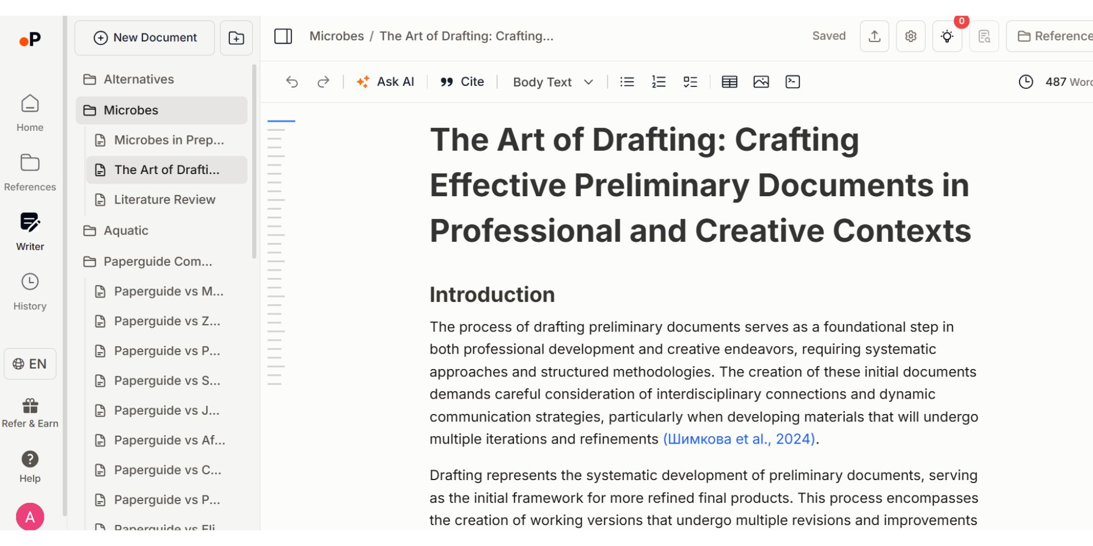Open Paperguide vs Af... document
This screenshot has width=1093, height=546.
167,440
